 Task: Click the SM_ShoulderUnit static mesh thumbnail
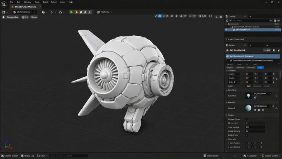248,95
